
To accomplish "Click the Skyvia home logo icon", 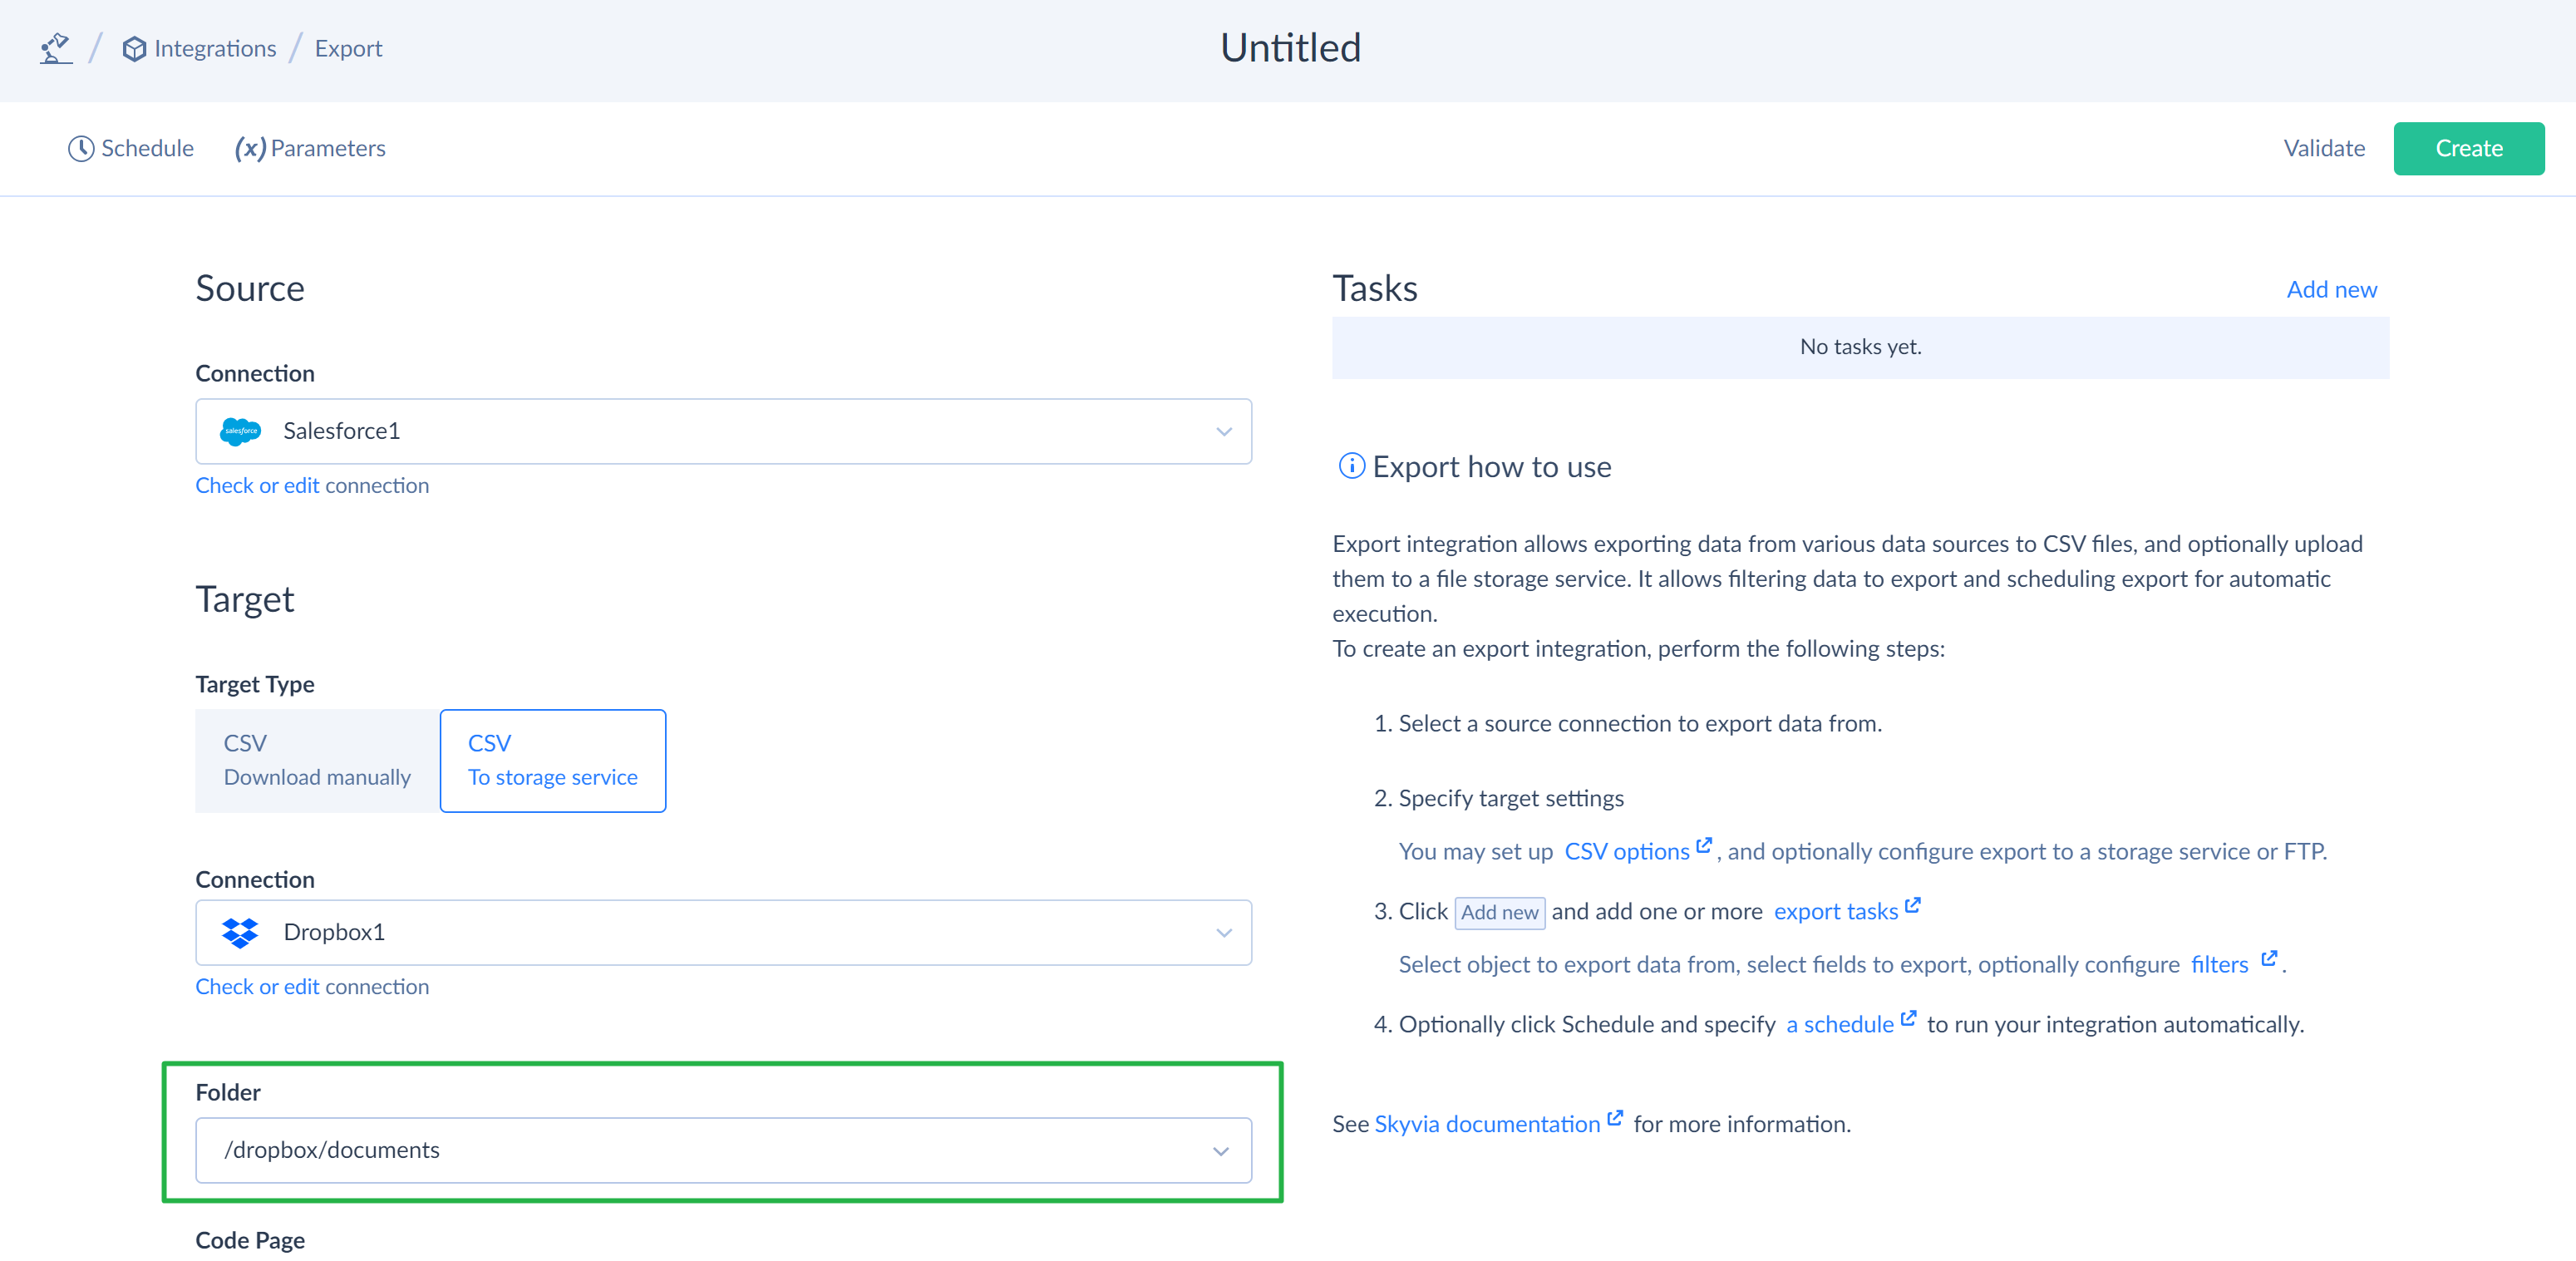I will click(56, 48).
